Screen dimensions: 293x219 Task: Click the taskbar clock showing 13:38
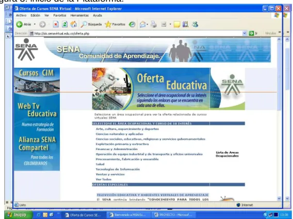(284, 215)
